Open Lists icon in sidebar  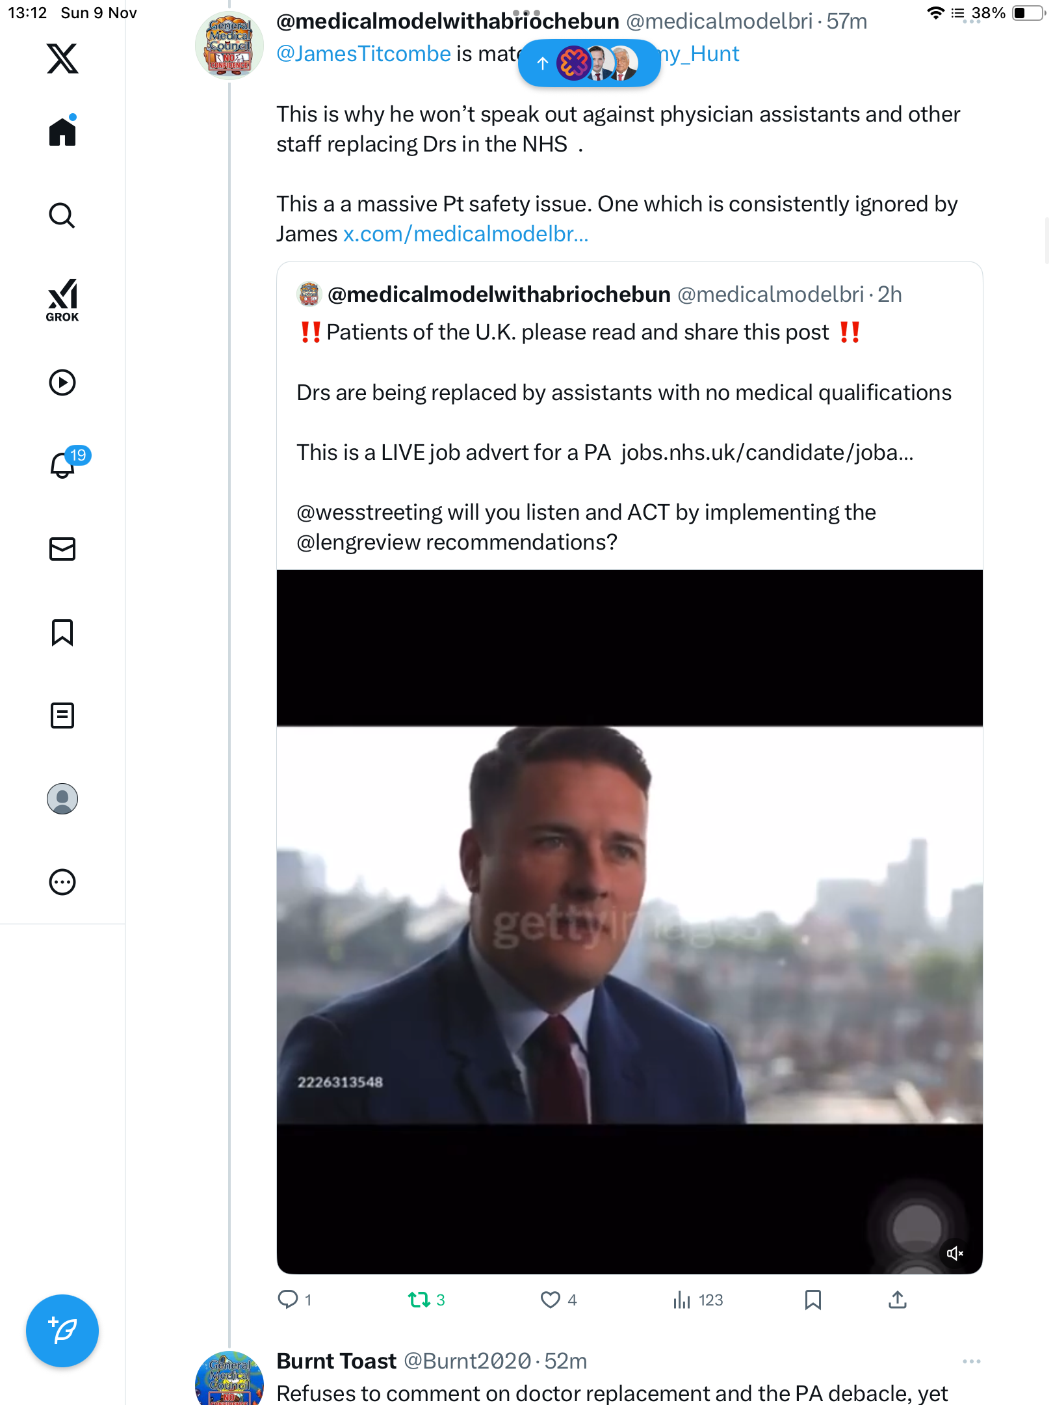pos(62,716)
